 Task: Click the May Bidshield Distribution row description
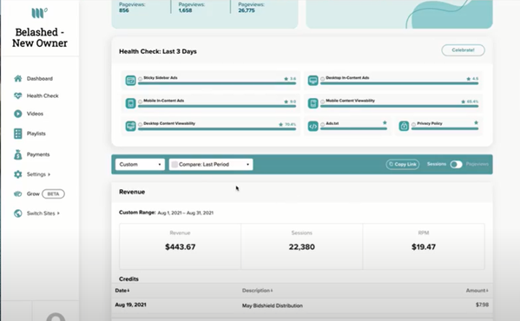coord(273,305)
